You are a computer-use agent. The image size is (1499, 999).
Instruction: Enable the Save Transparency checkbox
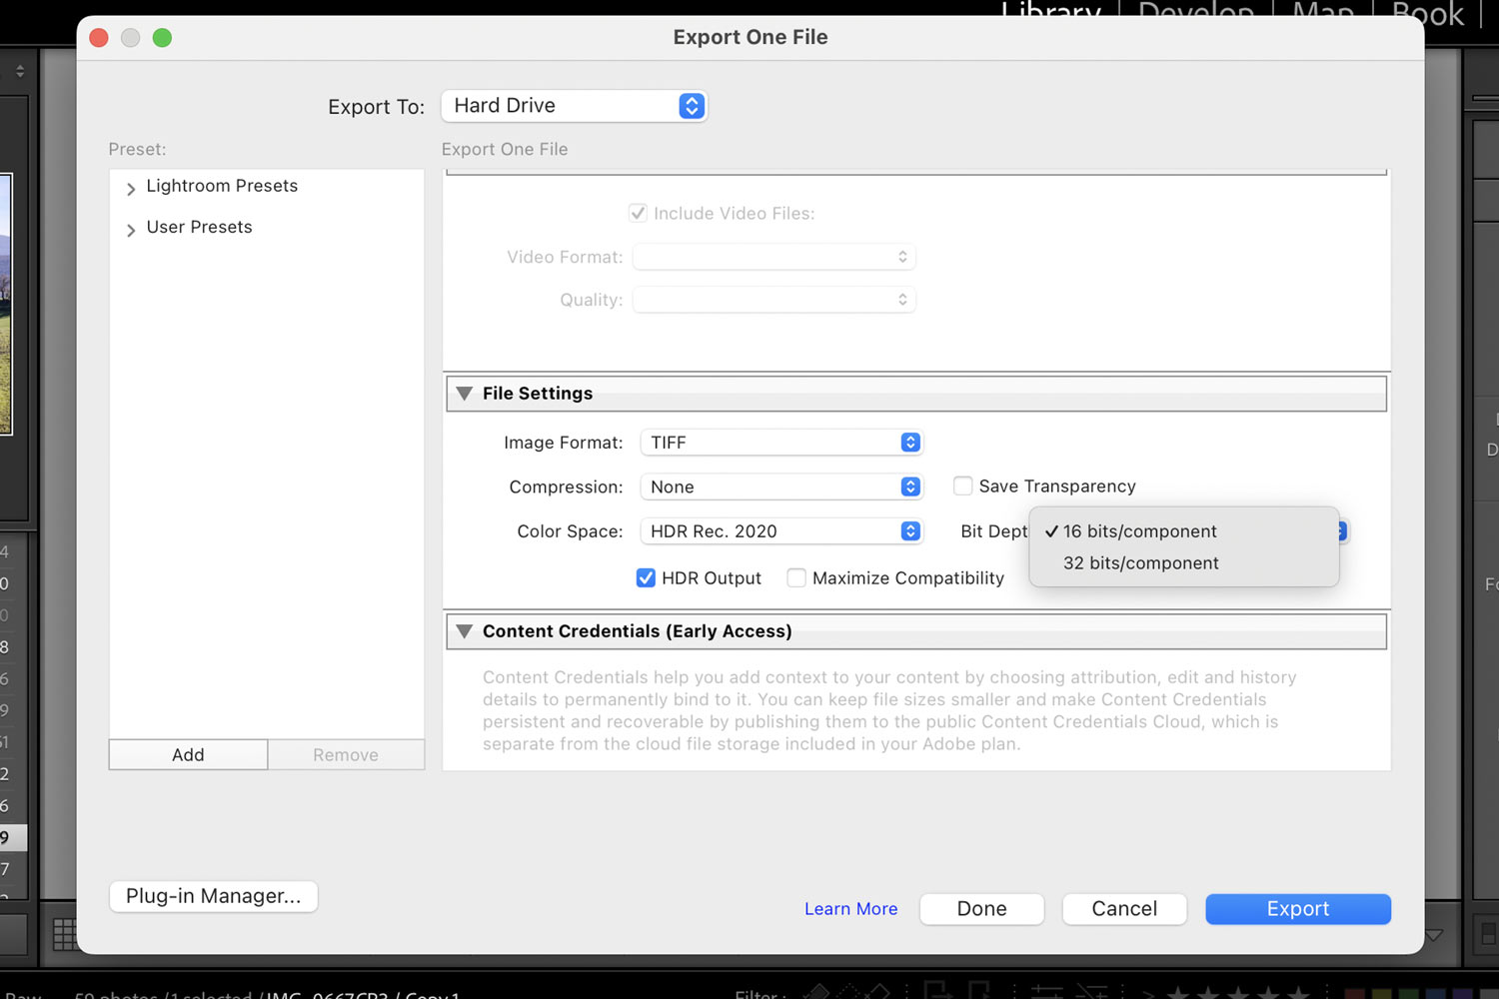tap(963, 487)
